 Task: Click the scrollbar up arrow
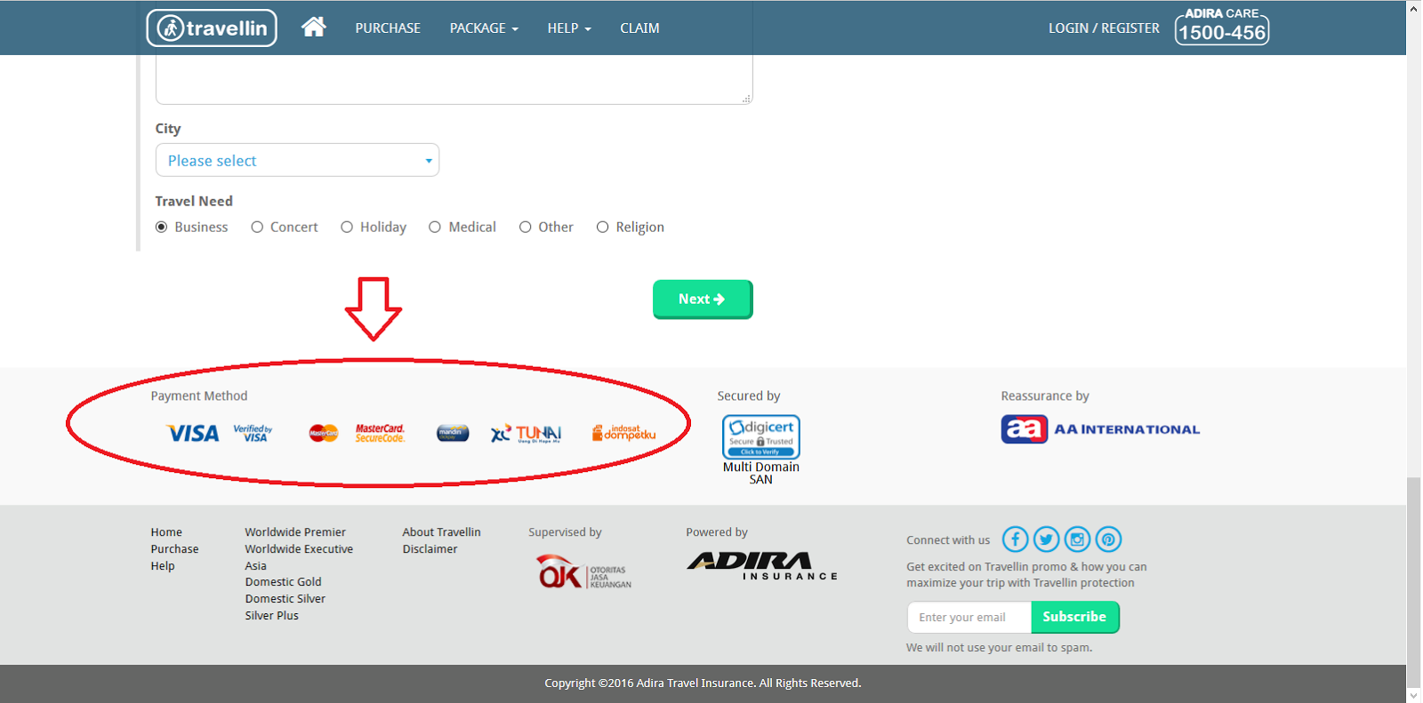coord(1414,8)
